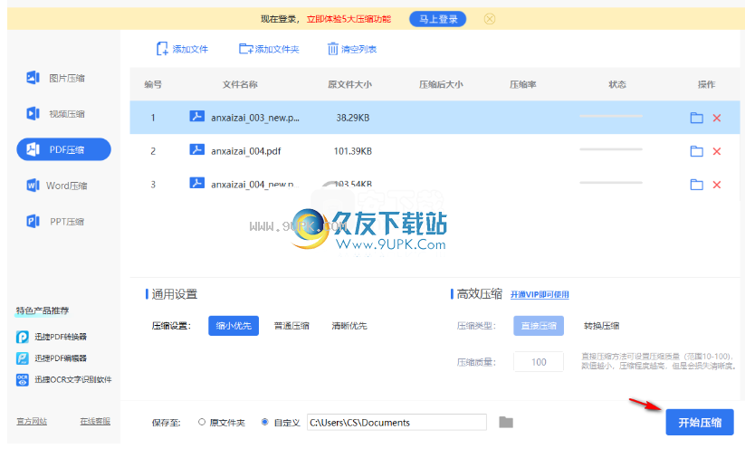Select the PDF压缩 sidebar tab

click(63, 149)
